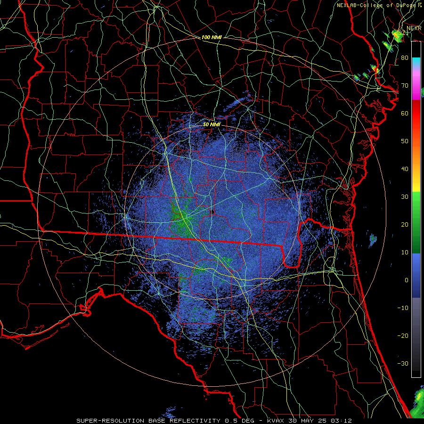Image resolution: width=424 pixels, height=424 pixels.
Task: Click the "60" value on the dBZ scale
Action: coord(405,113)
